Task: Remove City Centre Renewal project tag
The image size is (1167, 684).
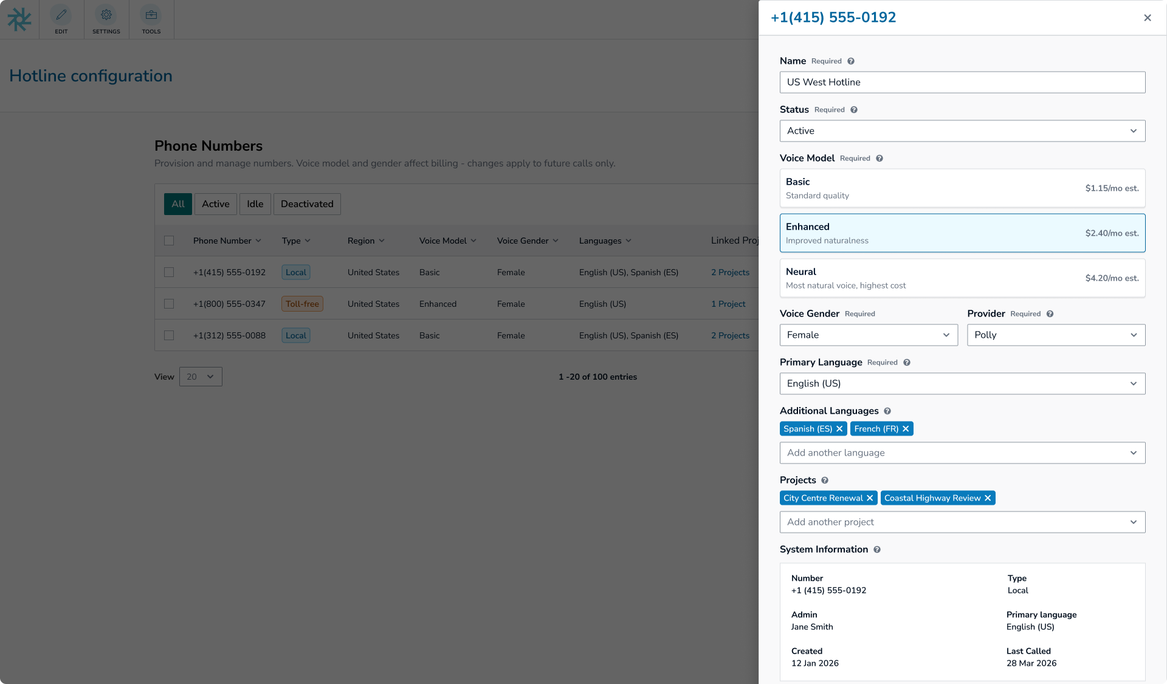Action: pos(870,498)
